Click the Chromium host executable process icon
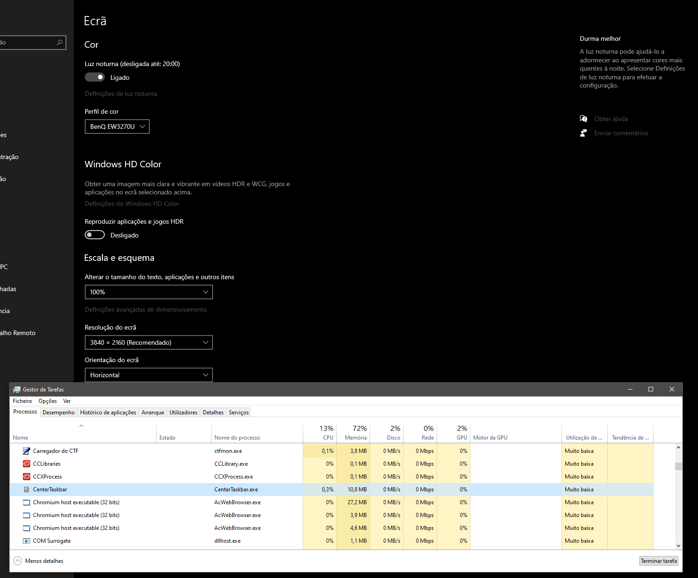 [26, 502]
